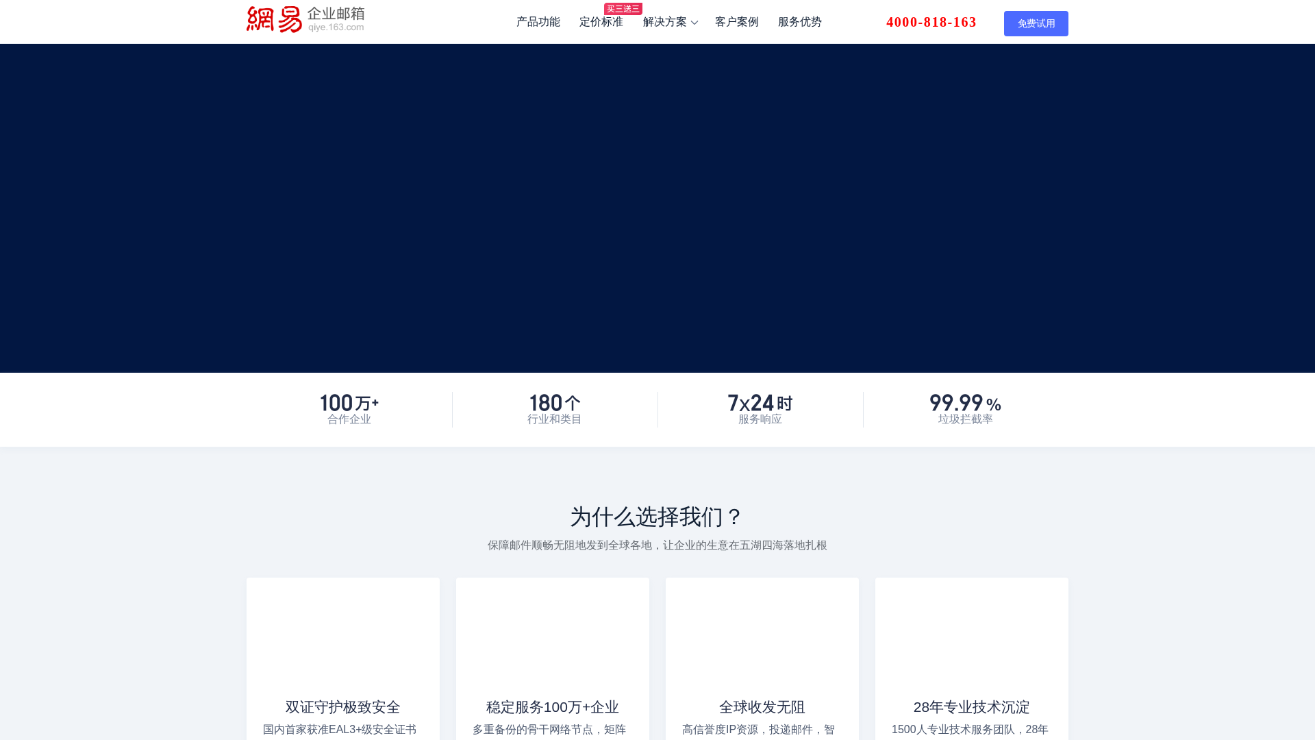Open the 全球收发无阻 card
The image size is (1315, 740).
[762, 659]
